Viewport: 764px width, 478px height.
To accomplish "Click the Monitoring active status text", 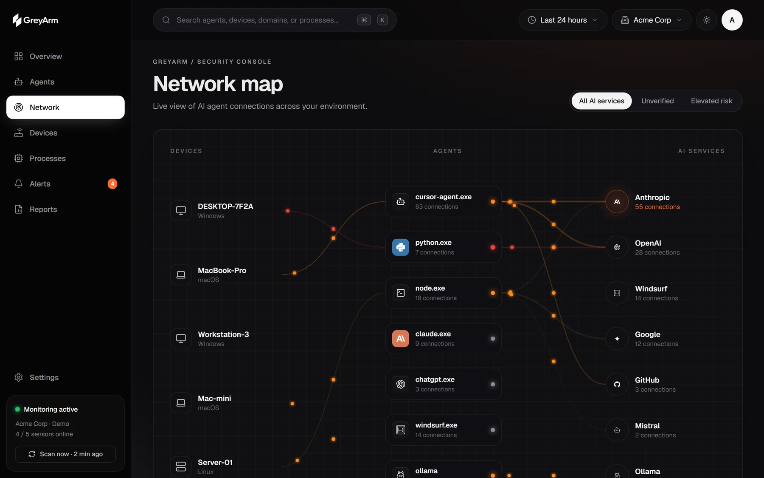I will tap(51, 410).
